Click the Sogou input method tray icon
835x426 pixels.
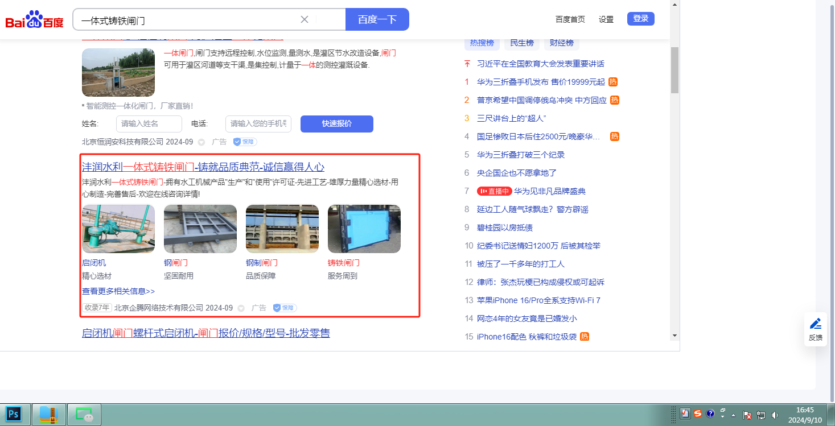tap(698, 413)
